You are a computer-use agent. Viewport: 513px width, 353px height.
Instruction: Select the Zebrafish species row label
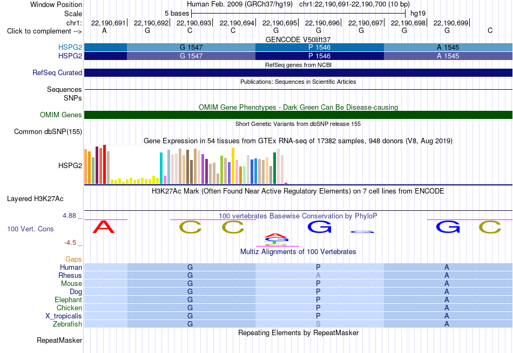[67, 324]
